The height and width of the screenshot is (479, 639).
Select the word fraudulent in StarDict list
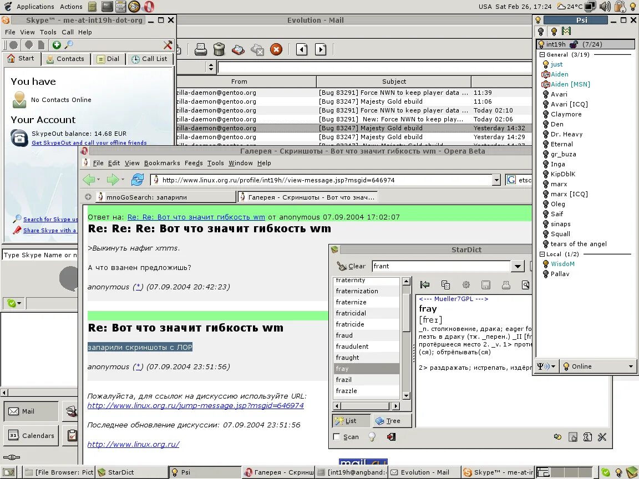(366, 346)
